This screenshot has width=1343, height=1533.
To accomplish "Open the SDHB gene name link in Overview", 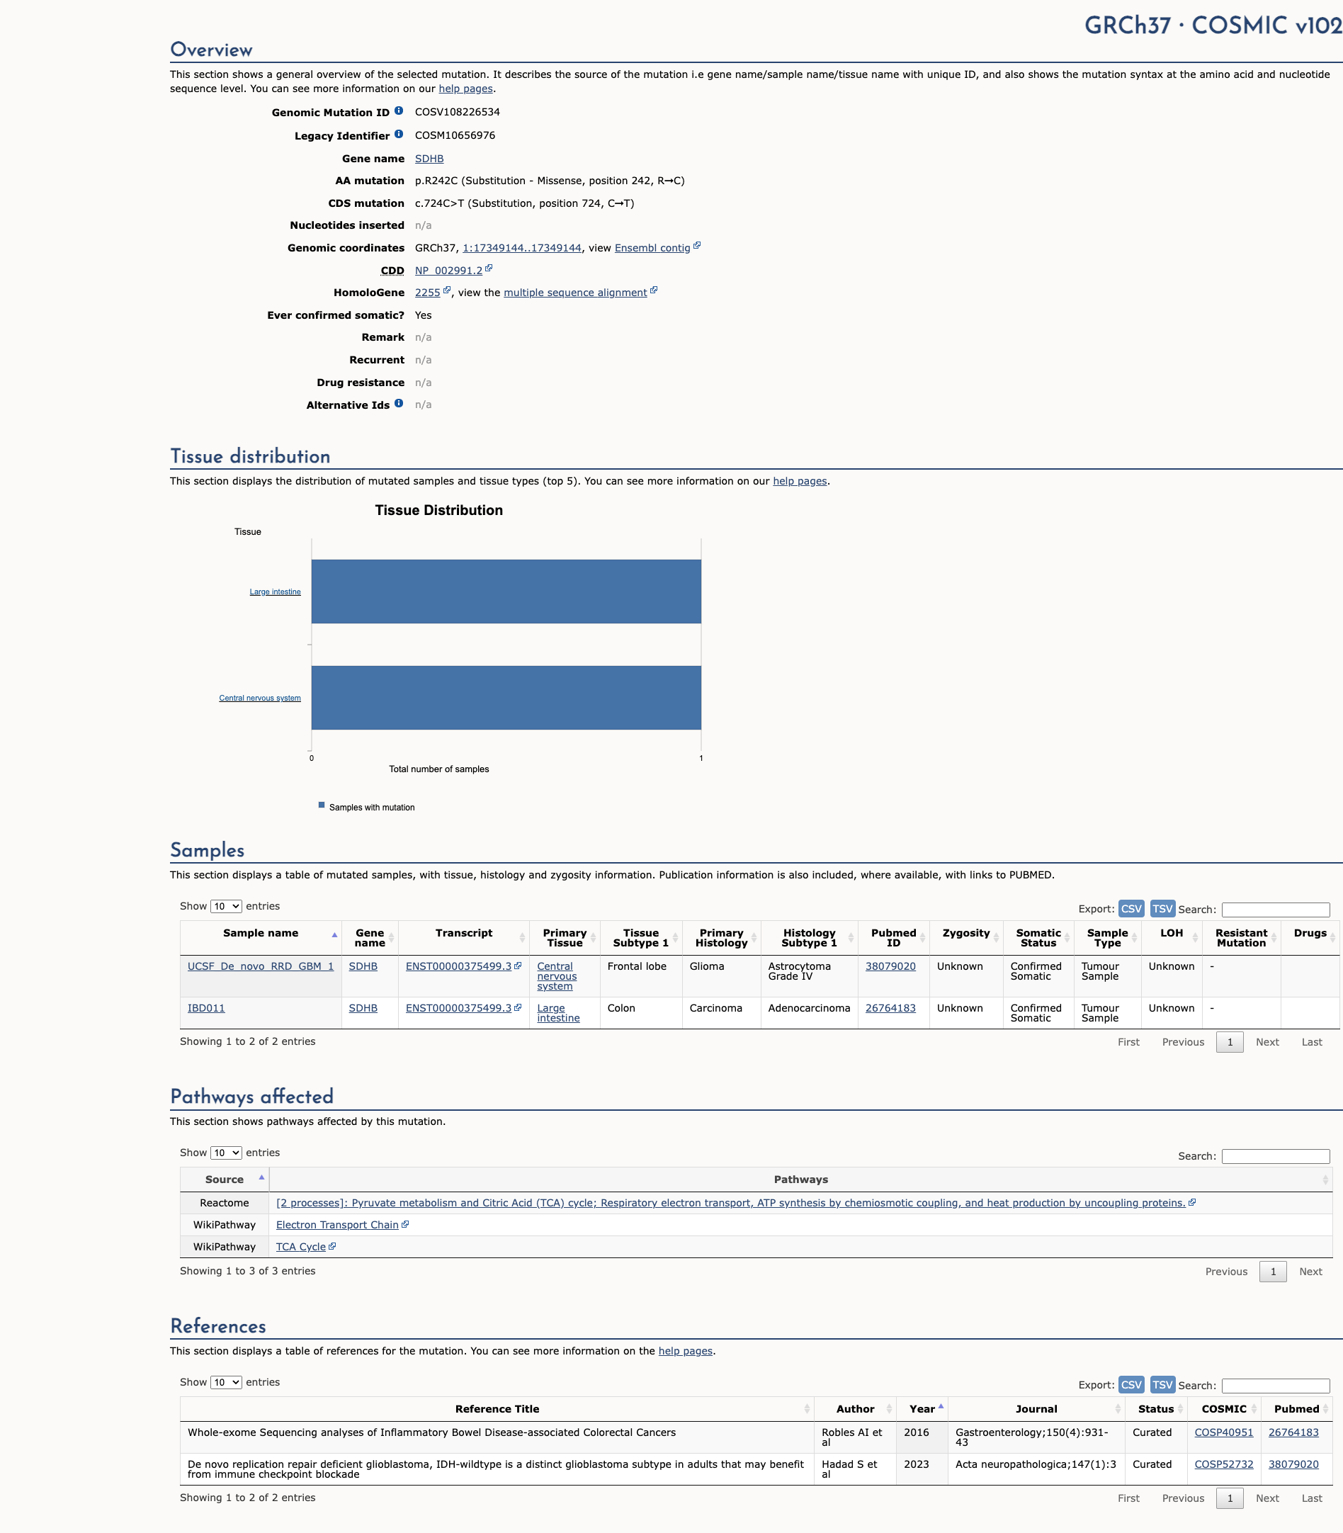I will 429,158.
